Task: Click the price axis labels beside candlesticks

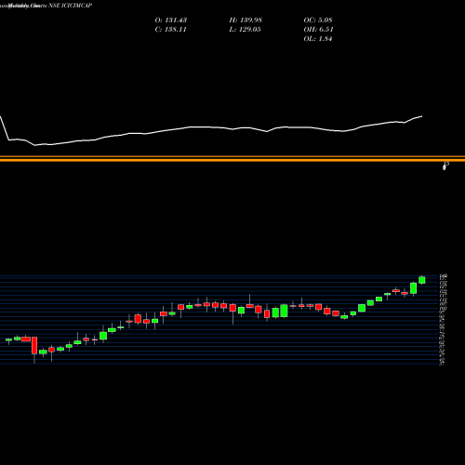Action: pos(443,320)
